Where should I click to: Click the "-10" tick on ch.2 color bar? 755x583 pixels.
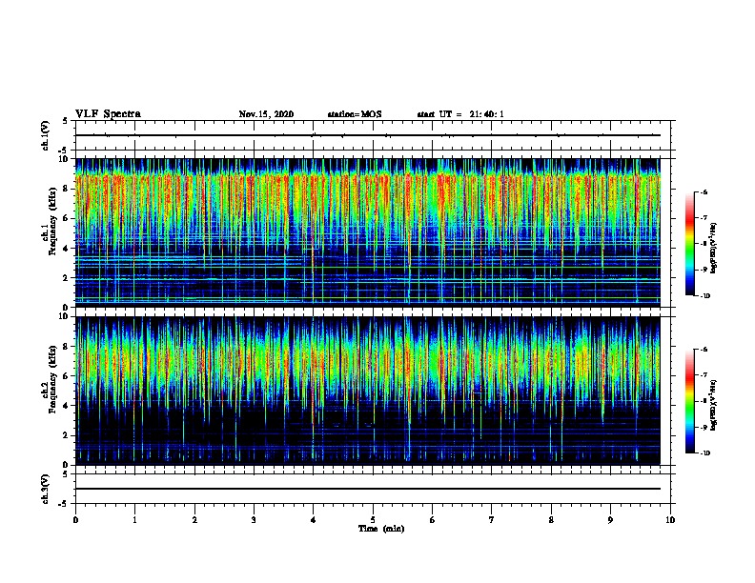(x=704, y=453)
